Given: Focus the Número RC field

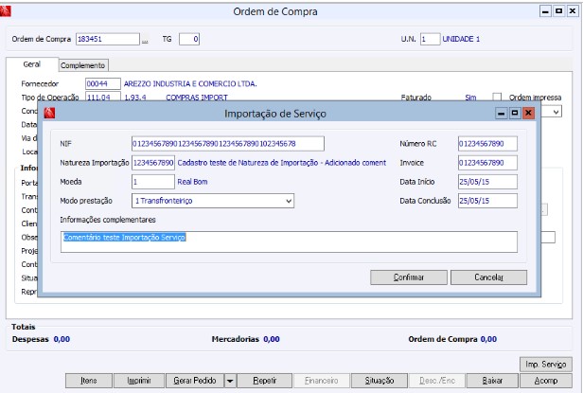Looking at the screenshot, I should [x=487, y=144].
